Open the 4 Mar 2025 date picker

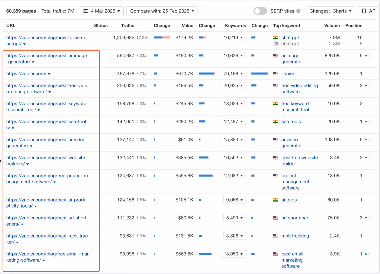click(x=102, y=11)
